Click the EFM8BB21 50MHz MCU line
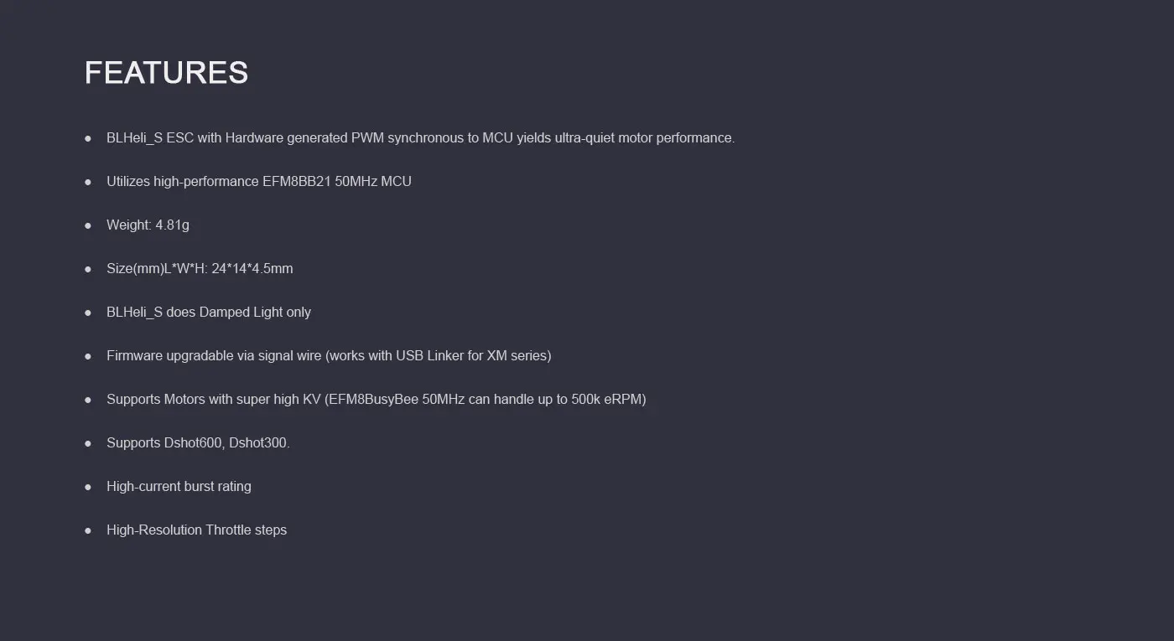 click(258, 181)
